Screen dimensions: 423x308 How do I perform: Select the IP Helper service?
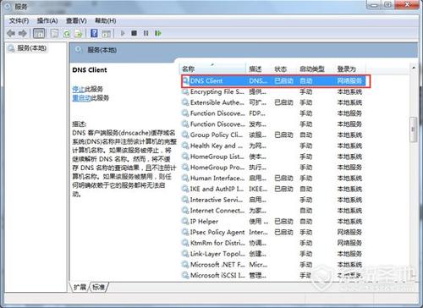(x=273, y=222)
